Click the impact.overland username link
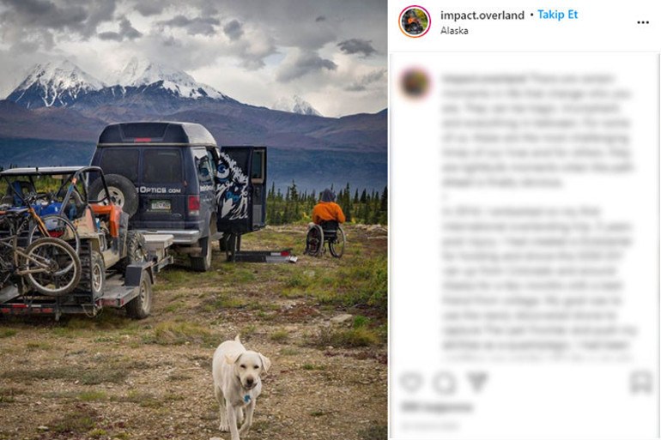This screenshot has height=440, width=661. click(482, 15)
